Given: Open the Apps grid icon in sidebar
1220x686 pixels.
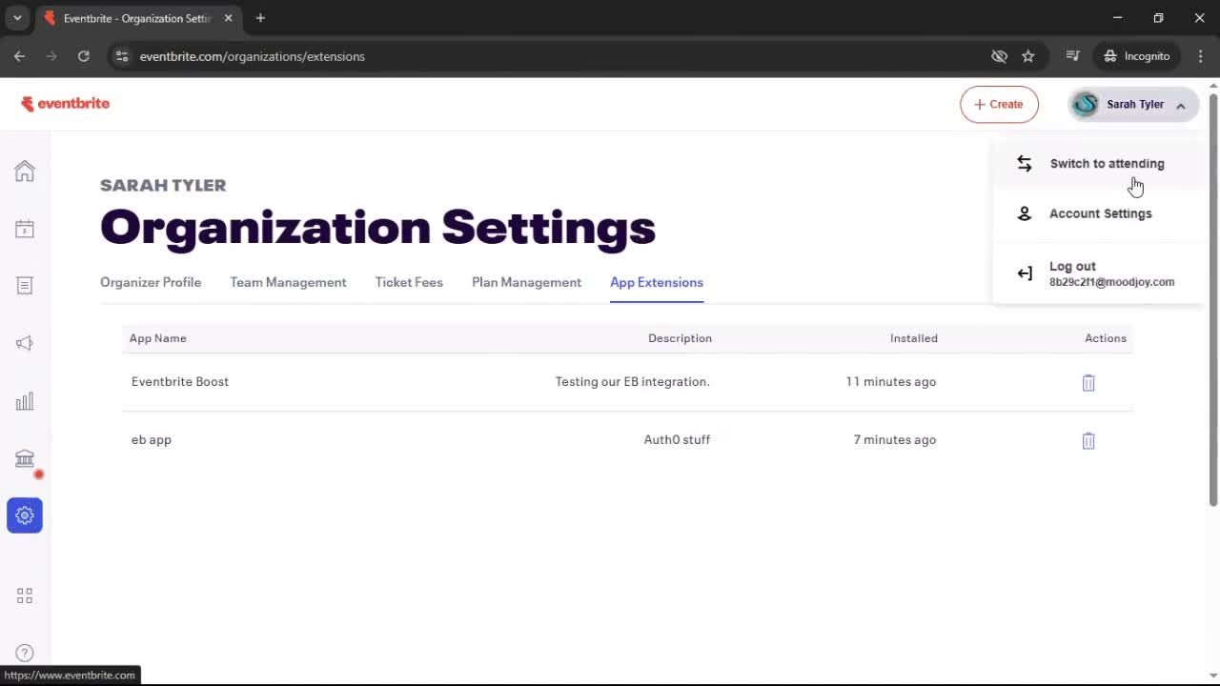Looking at the screenshot, I should tap(25, 595).
